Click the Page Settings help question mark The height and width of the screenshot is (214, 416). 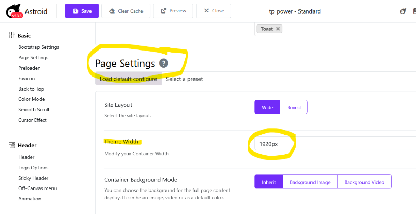coord(164,64)
